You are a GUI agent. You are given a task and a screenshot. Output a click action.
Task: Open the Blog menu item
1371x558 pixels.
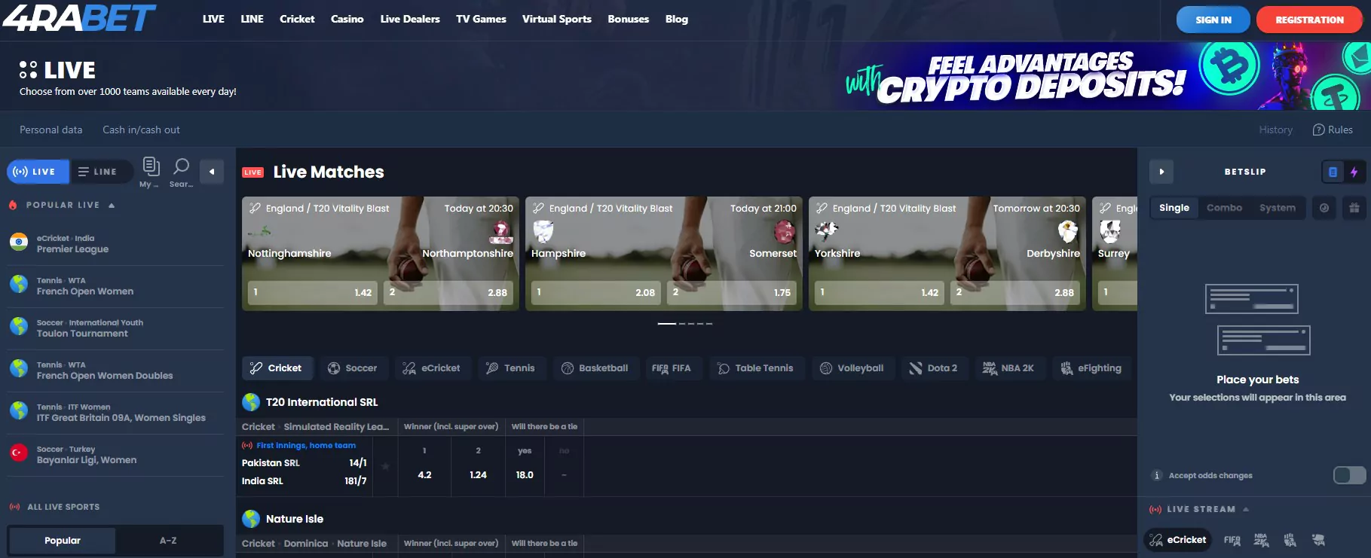click(677, 19)
